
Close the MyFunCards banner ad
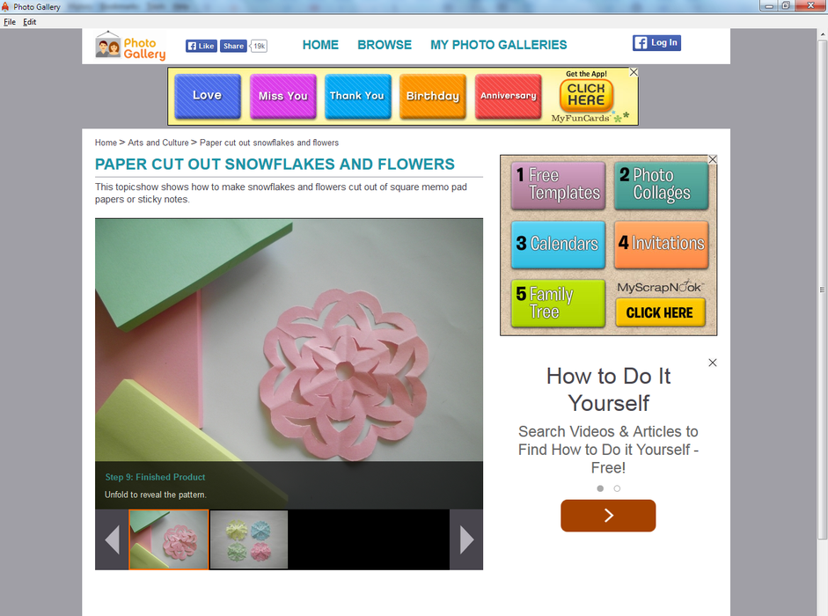[x=634, y=72]
